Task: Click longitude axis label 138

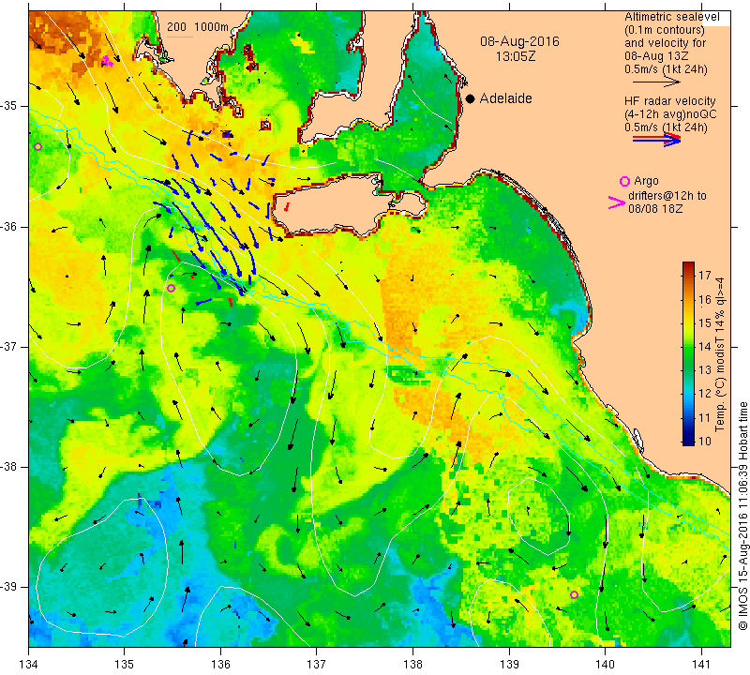Action: click(x=412, y=665)
